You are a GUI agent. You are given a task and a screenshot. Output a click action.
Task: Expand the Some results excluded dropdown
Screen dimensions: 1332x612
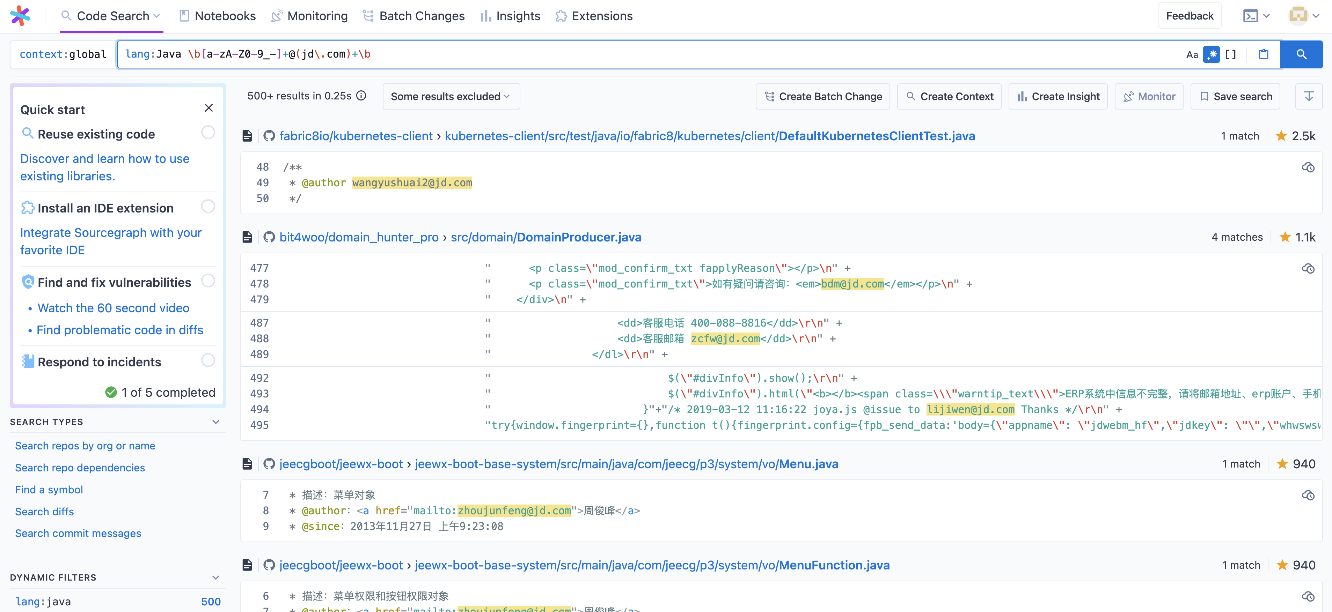coord(448,96)
